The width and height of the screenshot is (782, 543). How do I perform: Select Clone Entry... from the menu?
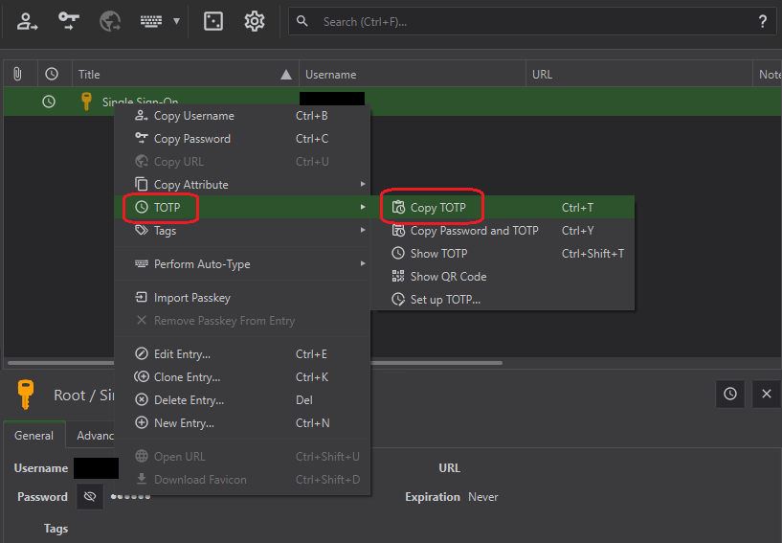tap(242, 377)
